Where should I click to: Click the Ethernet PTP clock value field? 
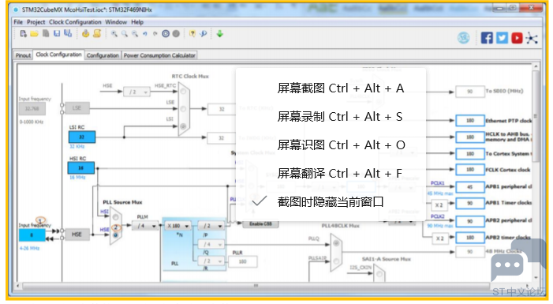click(x=469, y=120)
